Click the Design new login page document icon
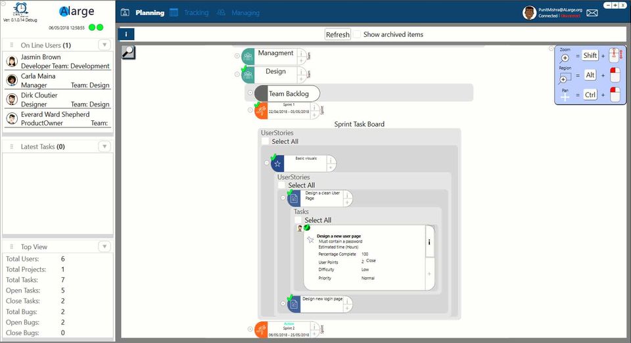631x343 pixels. click(294, 304)
